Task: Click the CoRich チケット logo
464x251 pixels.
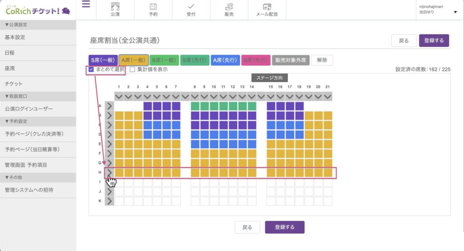Action: (x=38, y=10)
